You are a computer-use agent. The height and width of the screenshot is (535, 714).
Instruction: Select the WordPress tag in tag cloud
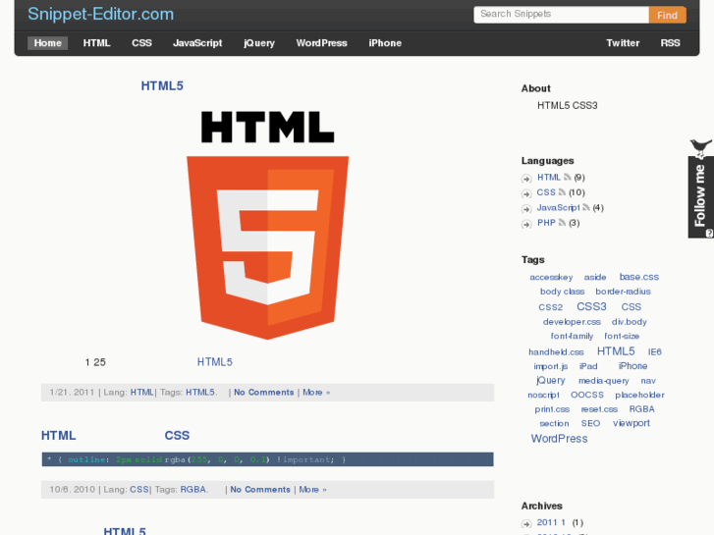559,439
